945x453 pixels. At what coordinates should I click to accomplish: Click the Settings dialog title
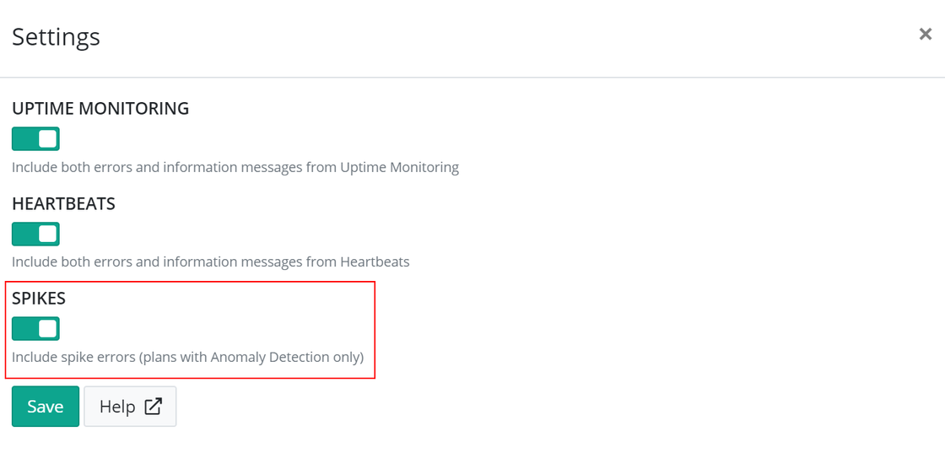[56, 37]
